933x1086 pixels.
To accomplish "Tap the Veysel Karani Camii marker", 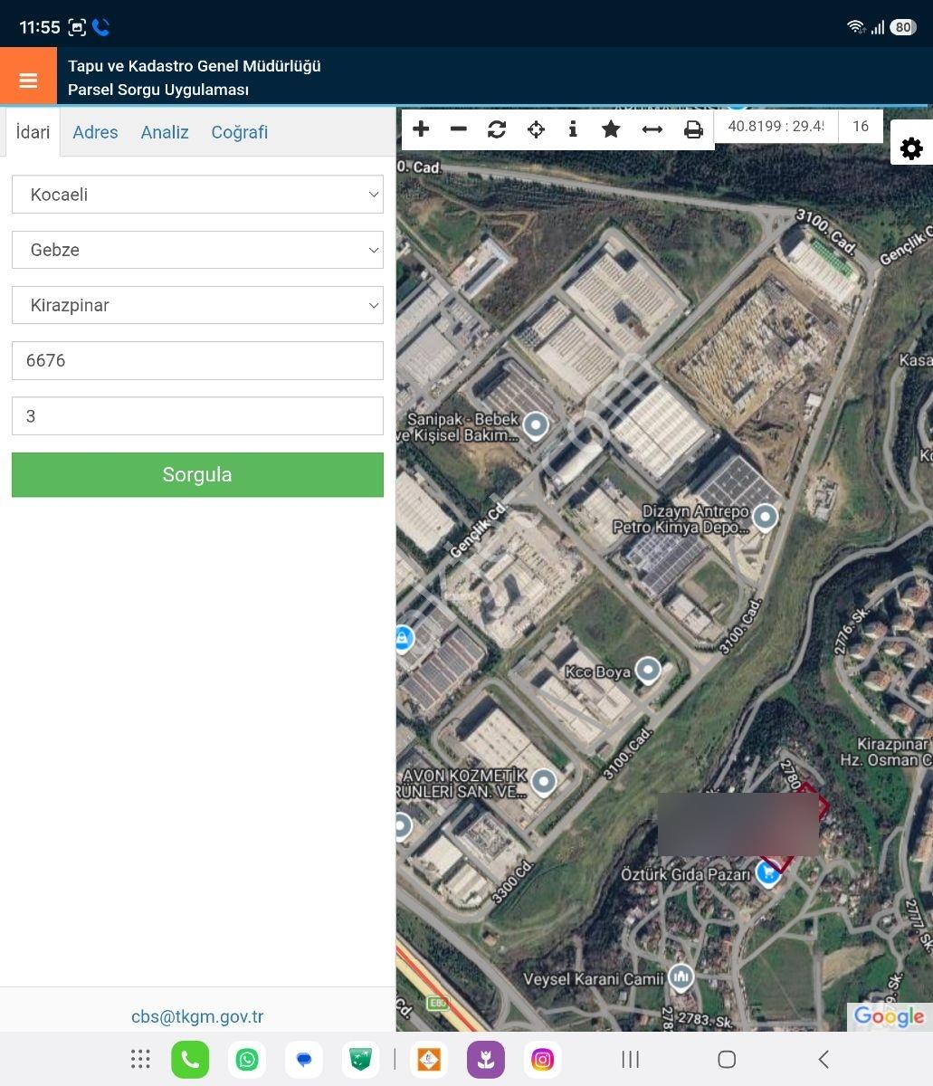I will pyautogui.click(x=681, y=977).
